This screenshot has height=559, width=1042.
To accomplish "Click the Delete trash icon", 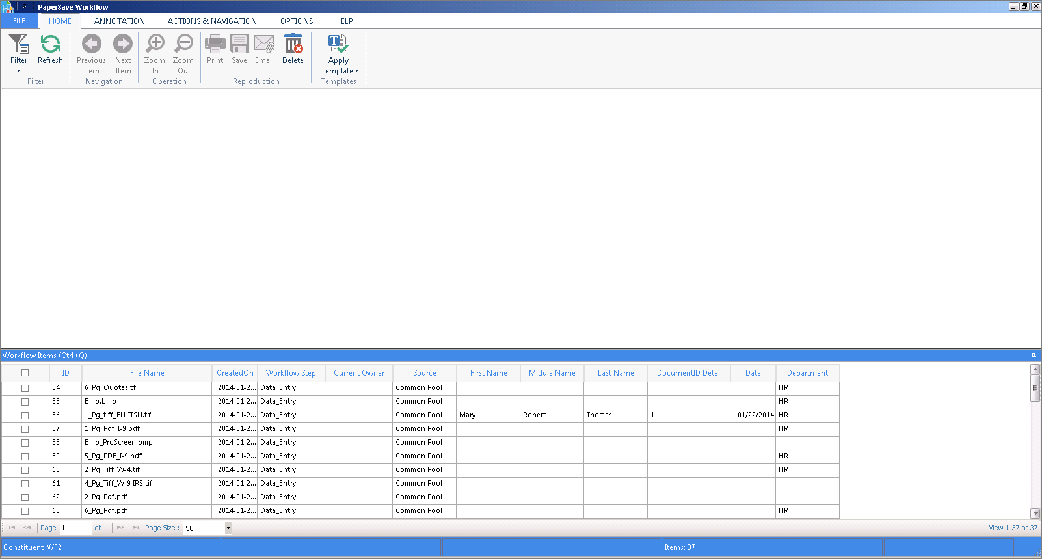I will (x=293, y=44).
